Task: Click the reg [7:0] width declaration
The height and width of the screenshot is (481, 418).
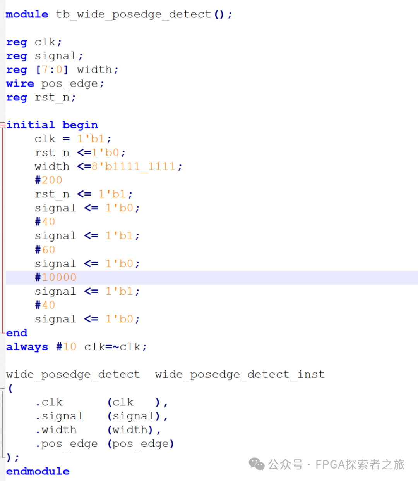Action: pos(62,70)
